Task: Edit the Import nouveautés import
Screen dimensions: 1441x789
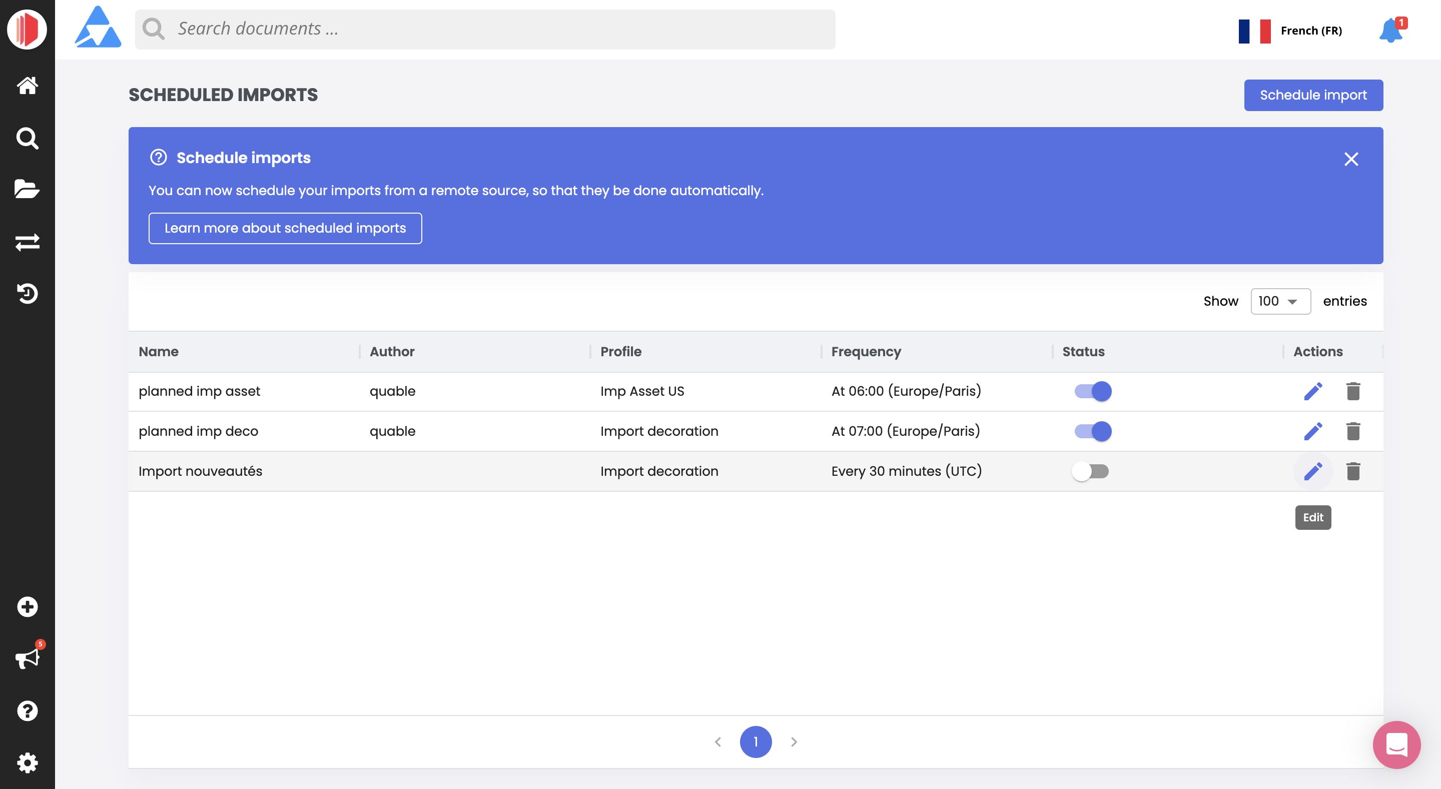Action: click(1313, 471)
